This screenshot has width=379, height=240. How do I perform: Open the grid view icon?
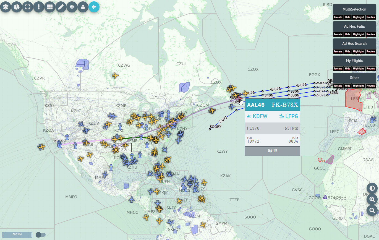[x=50, y=7]
